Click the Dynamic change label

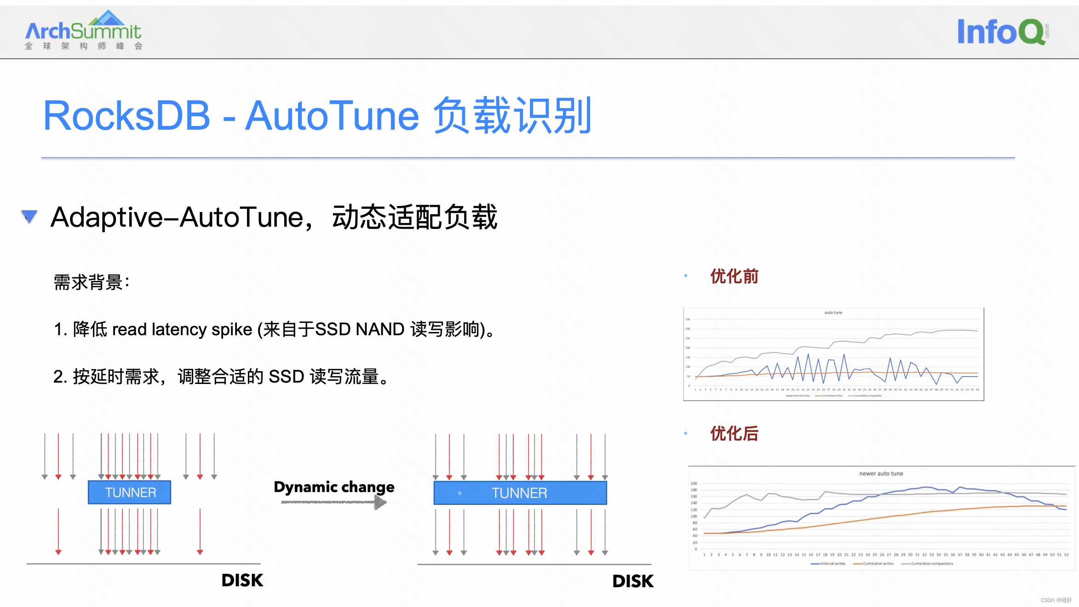(334, 487)
